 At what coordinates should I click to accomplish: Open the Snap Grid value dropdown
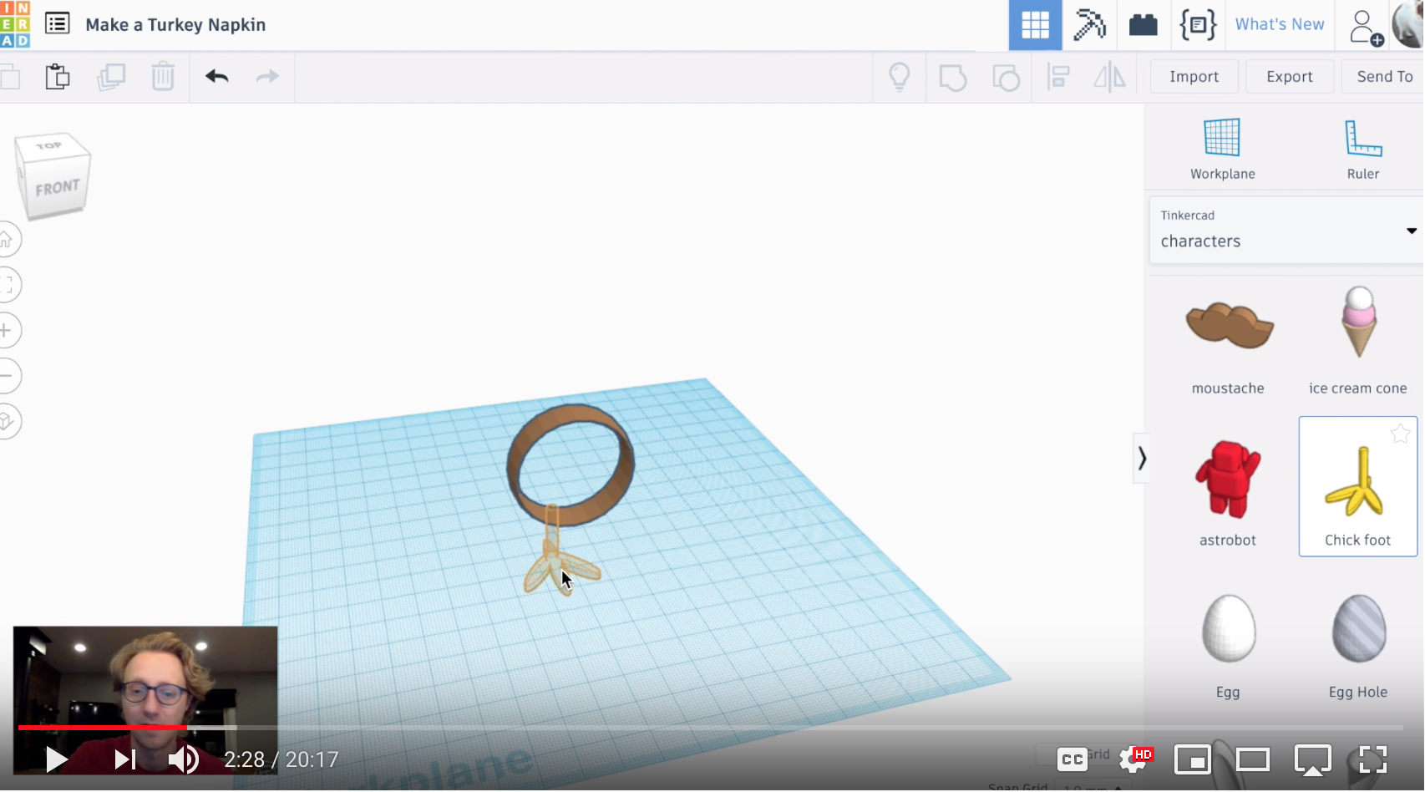(1090, 786)
